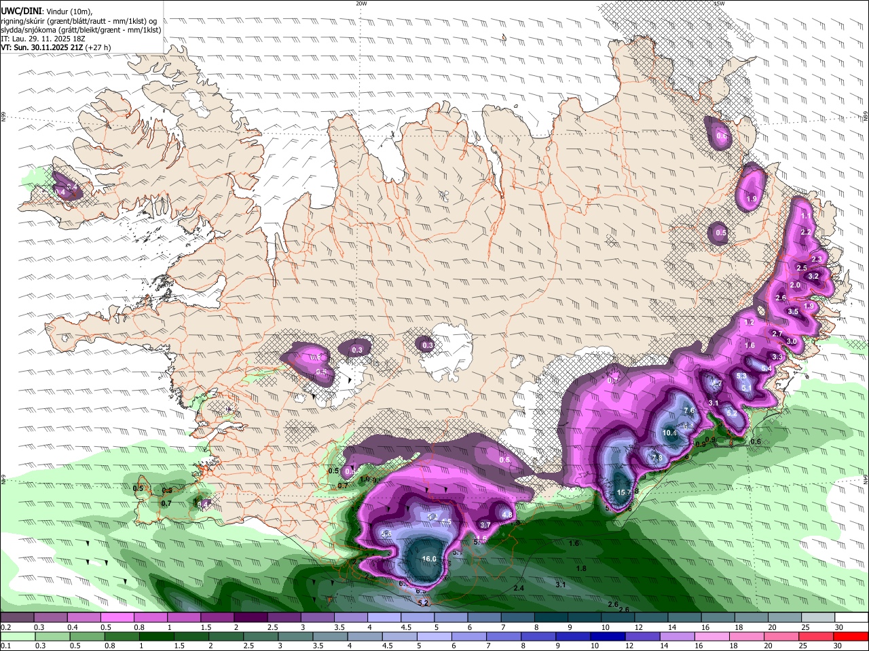Click the '20W' longitude label

(361, 3)
